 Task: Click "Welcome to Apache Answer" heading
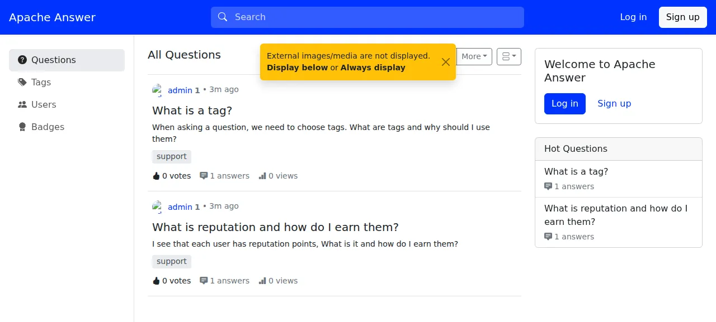[x=600, y=71]
